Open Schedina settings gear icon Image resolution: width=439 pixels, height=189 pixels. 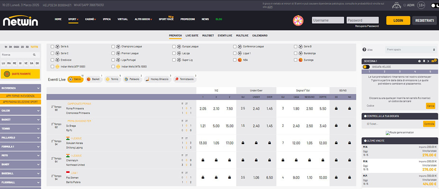(420, 61)
